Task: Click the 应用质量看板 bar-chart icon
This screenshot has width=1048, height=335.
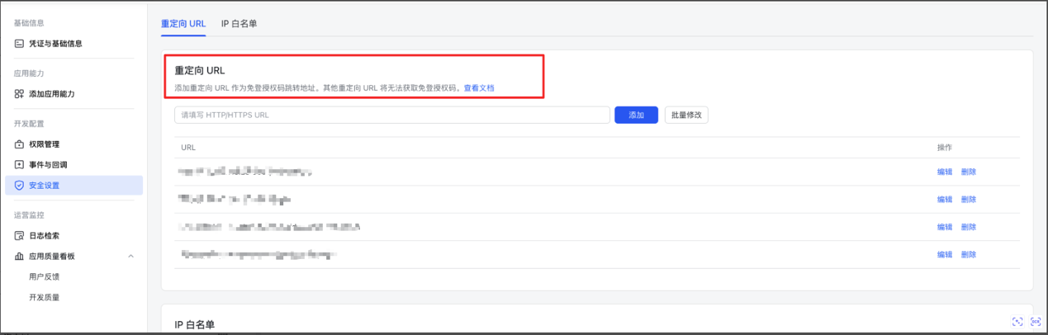Action: pyautogui.click(x=20, y=257)
